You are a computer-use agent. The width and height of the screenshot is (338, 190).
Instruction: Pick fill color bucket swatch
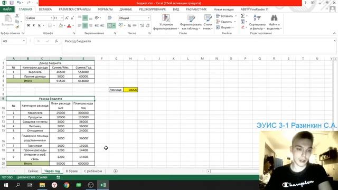click(61, 26)
